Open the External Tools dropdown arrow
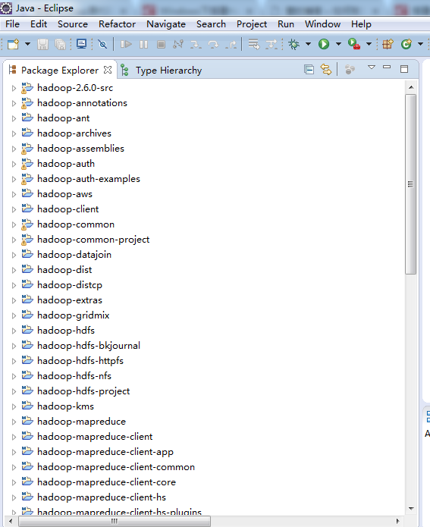The height and width of the screenshot is (527, 430). [x=369, y=44]
